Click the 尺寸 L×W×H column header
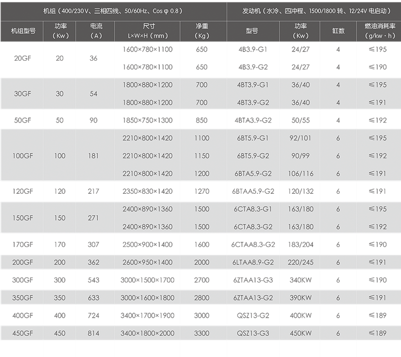 [148, 31]
